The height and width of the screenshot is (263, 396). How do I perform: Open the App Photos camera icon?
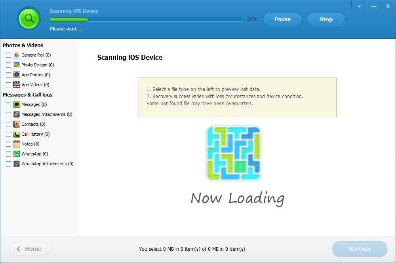tap(16, 75)
